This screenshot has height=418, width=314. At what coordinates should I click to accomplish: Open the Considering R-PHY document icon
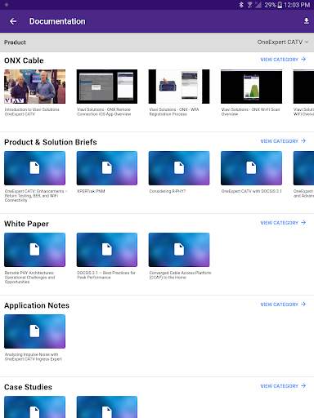(179, 168)
